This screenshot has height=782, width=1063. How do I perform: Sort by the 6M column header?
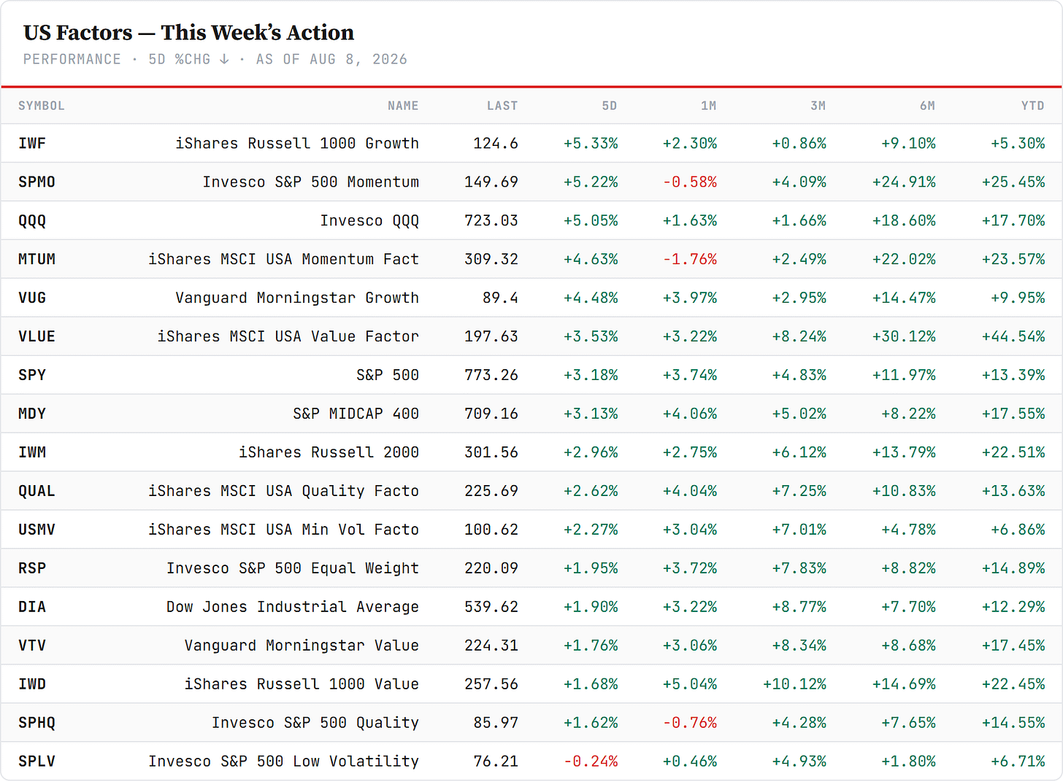(927, 106)
